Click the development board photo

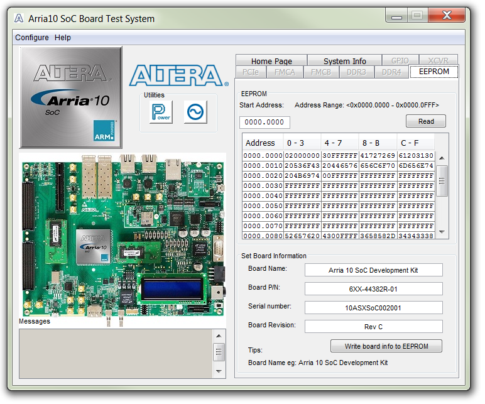tap(122, 236)
